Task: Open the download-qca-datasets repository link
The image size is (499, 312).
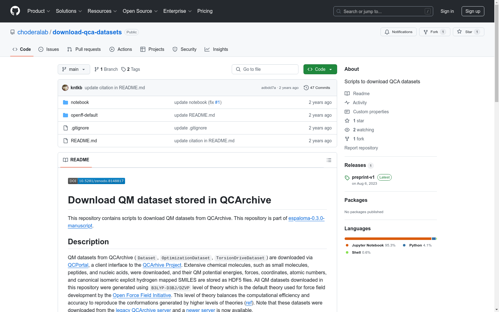Action: point(87,32)
